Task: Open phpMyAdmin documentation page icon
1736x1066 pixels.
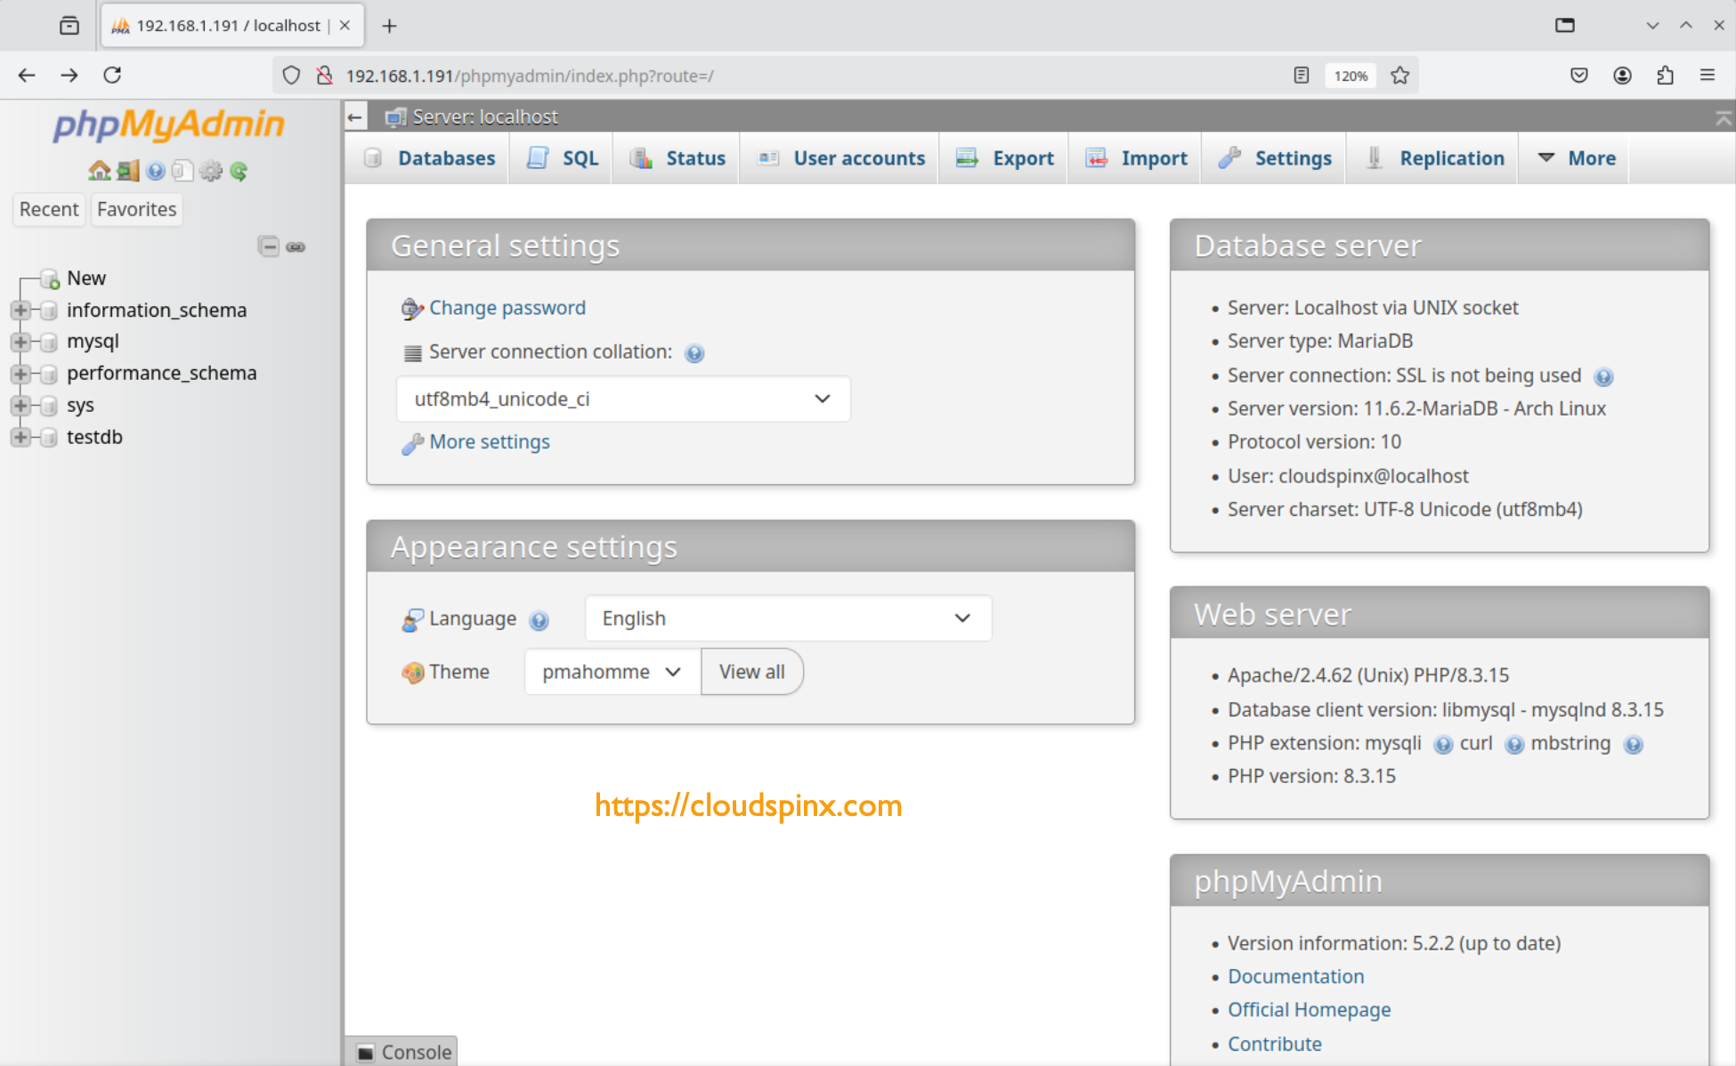Action: pyautogui.click(x=183, y=170)
